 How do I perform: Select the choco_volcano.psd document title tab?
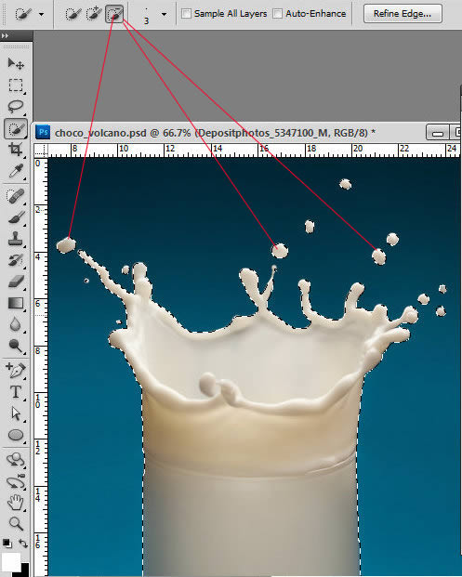(215, 133)
